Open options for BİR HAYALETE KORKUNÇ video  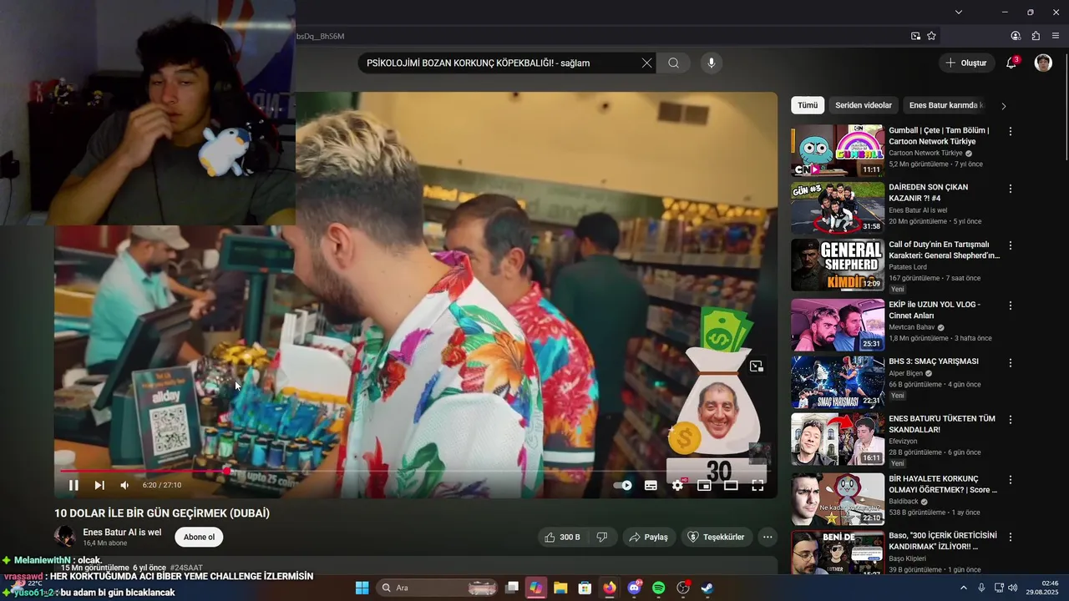coord(1011,480)
